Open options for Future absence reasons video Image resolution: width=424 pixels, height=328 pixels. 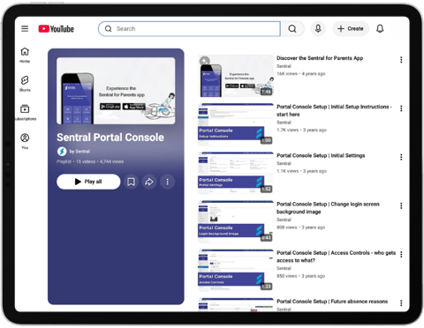[x=401, y=303]
